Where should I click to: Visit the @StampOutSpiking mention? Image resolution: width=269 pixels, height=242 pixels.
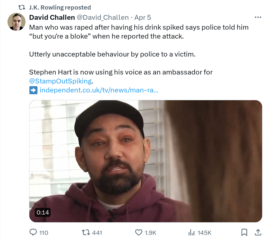(x=60, y=81)
